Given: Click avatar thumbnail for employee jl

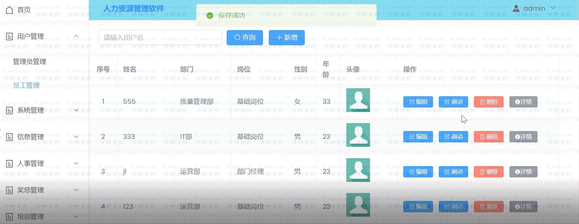Looking at the screenshot, I should point(358,170).
